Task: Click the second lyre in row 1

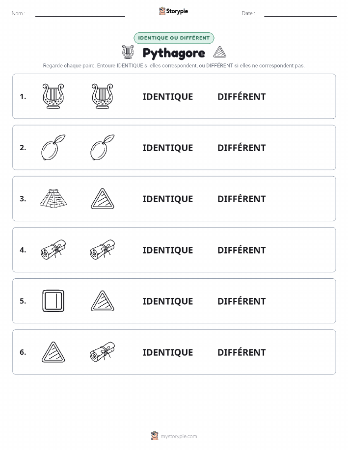Action: [x=103, y=96]
